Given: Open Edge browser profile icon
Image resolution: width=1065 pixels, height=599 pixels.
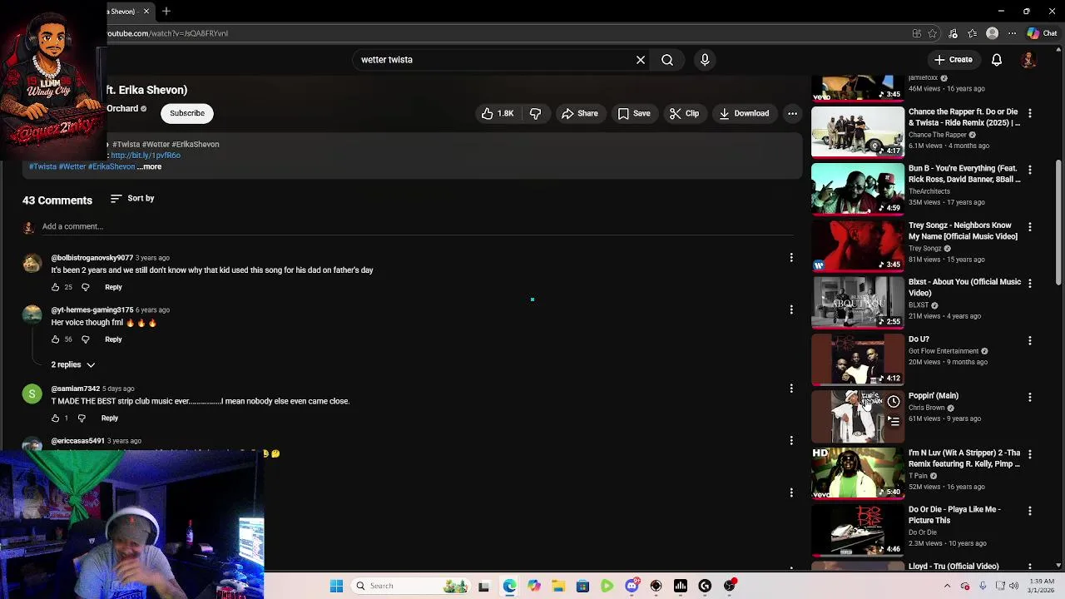Looking at the screenshot, I should tap(992, 33).
